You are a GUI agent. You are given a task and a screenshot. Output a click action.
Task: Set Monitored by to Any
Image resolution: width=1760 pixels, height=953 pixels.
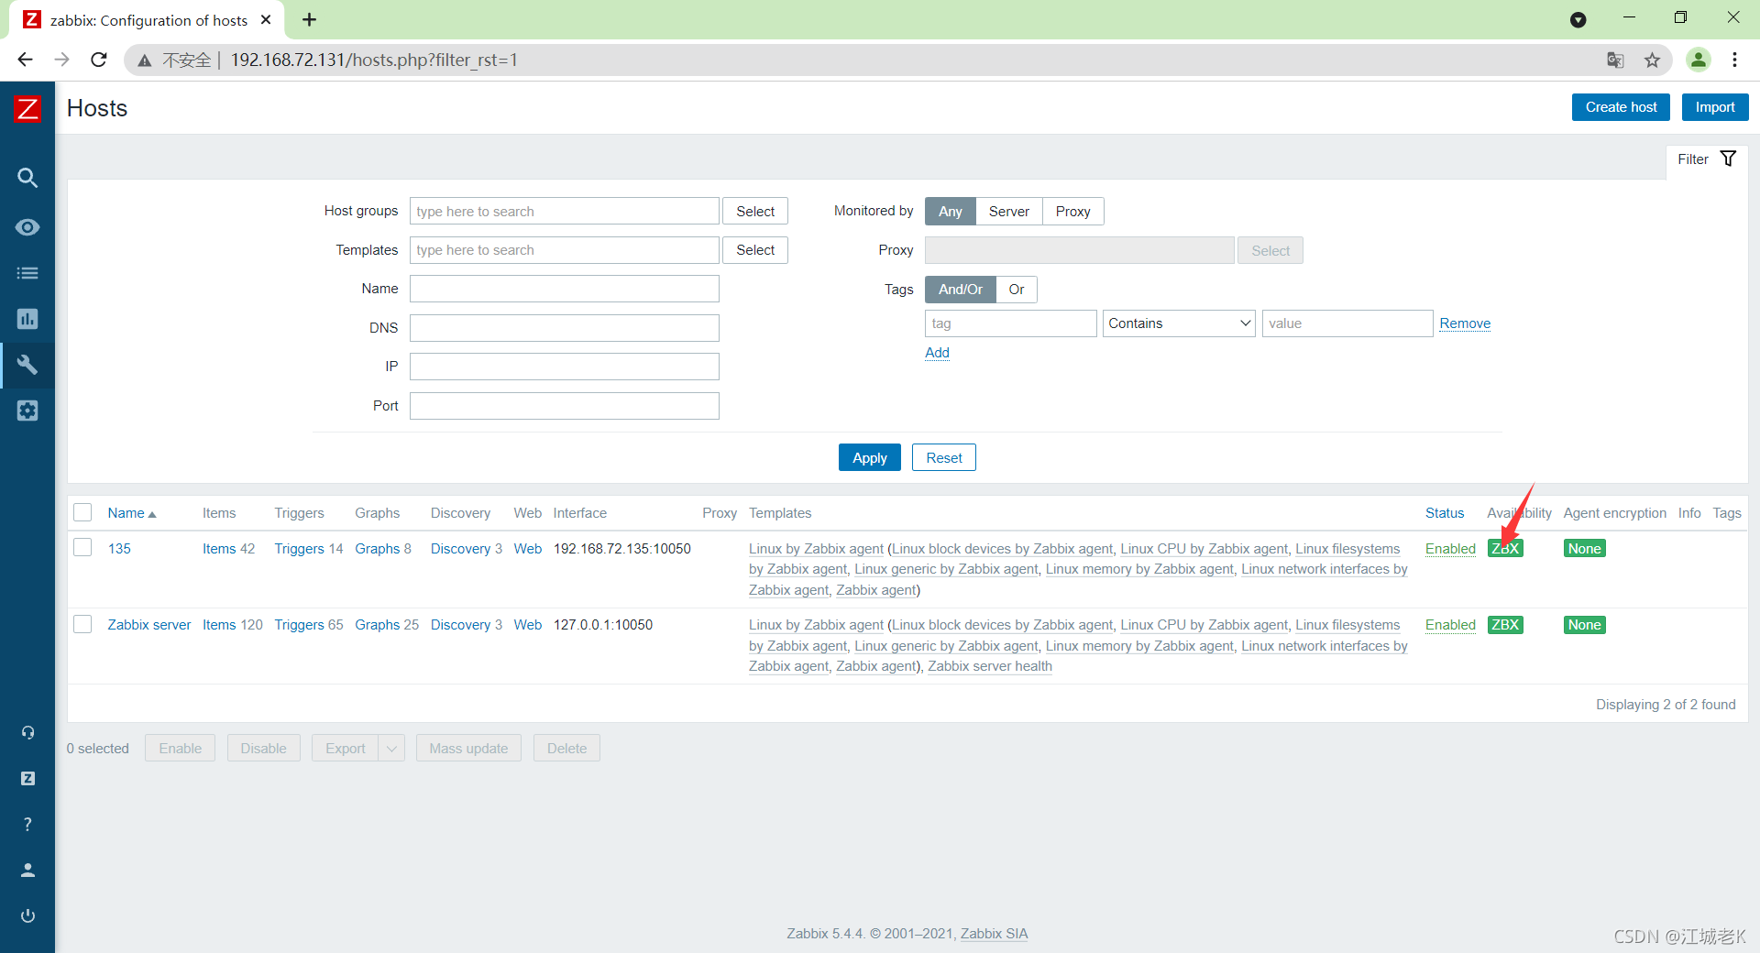coord(950,212)
